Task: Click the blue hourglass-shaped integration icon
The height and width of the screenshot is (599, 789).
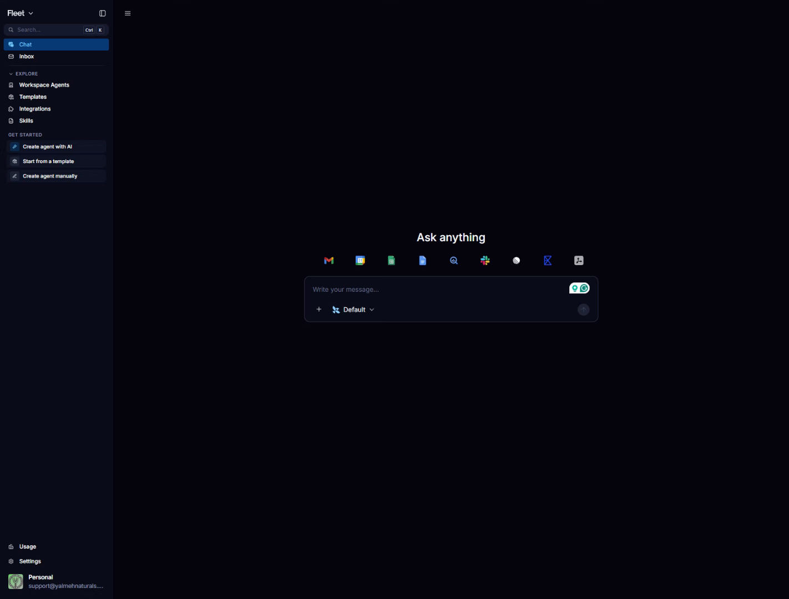Action: pyautogui.click(x=548, y=261)
